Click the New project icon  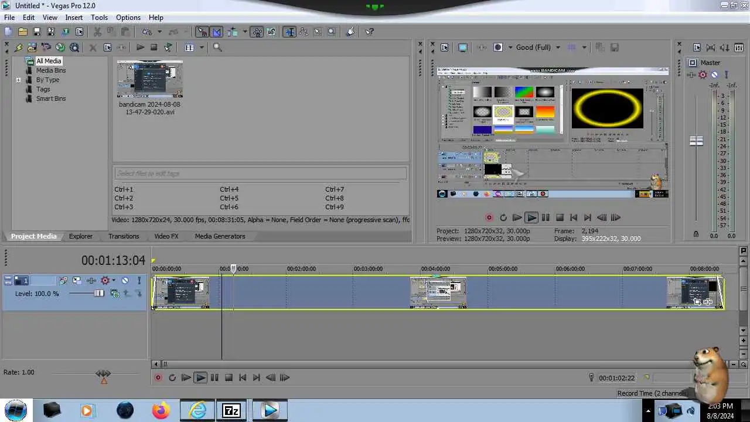[8, 32]
